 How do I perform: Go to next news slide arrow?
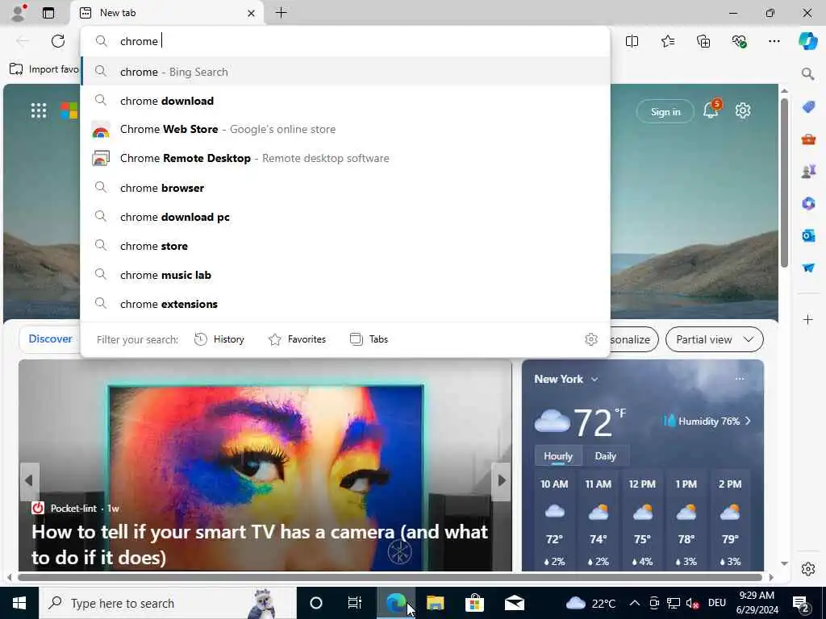point(501,480)
